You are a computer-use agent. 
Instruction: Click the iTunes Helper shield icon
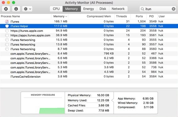pyautogui.click(x=7, y=26)
